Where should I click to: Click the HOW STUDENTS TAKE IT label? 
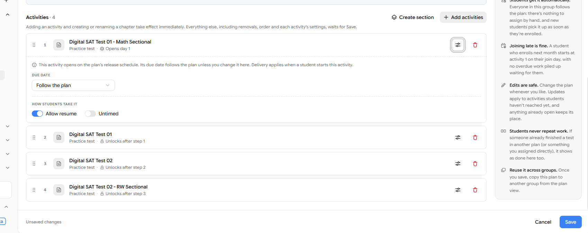click(x=54, y=104)
